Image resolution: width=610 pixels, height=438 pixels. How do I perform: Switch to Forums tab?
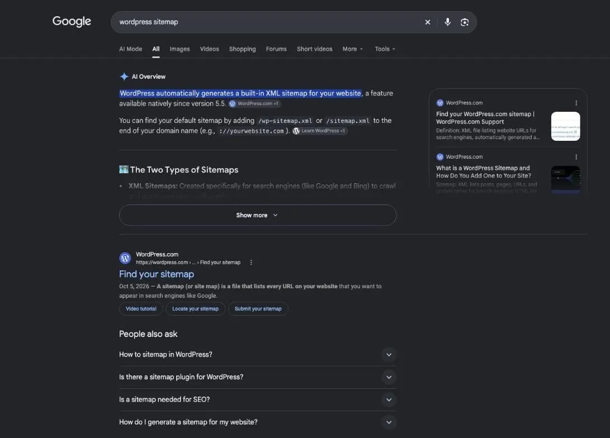pos(276,49)
